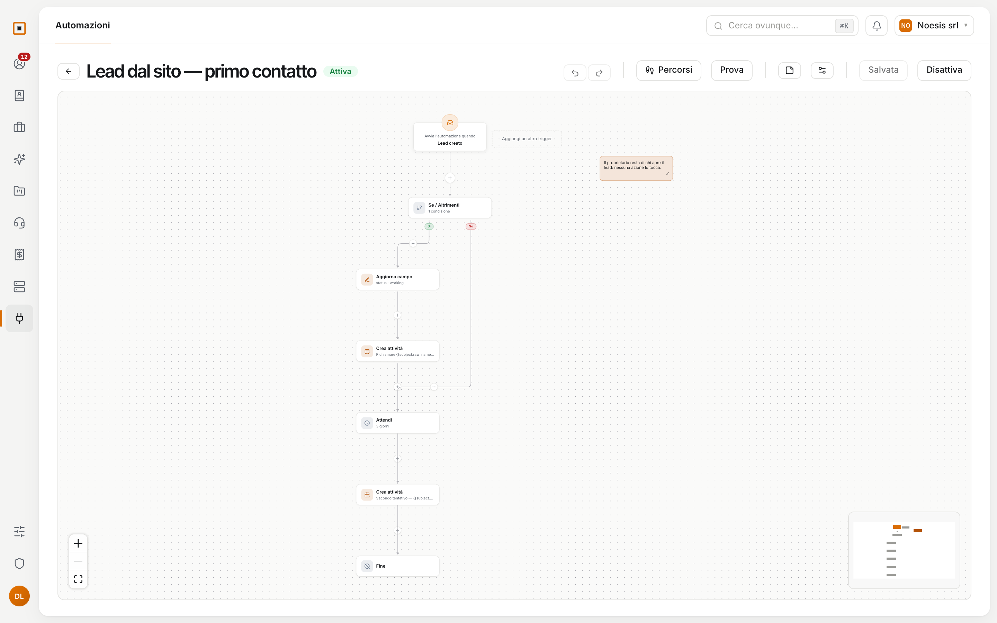Zoom in on the canvas
The image size is (997, 623).
click(x=78, y=543)
